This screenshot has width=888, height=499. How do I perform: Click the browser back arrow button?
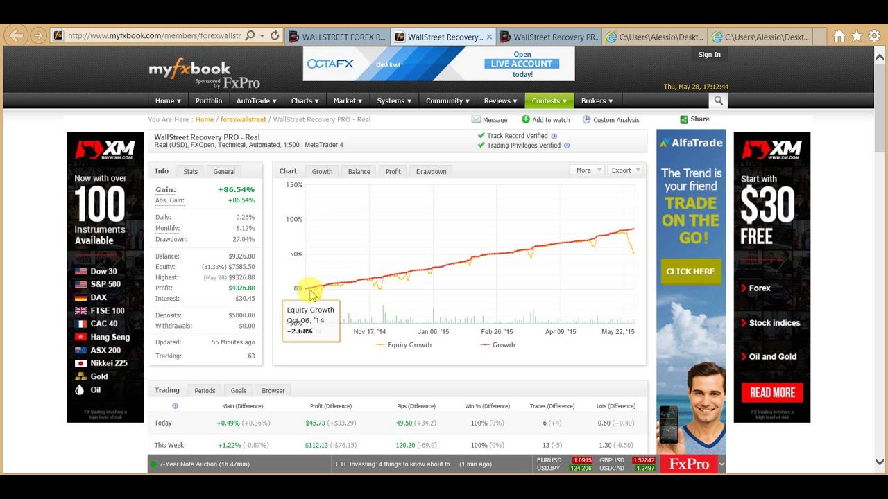[17, 35]
